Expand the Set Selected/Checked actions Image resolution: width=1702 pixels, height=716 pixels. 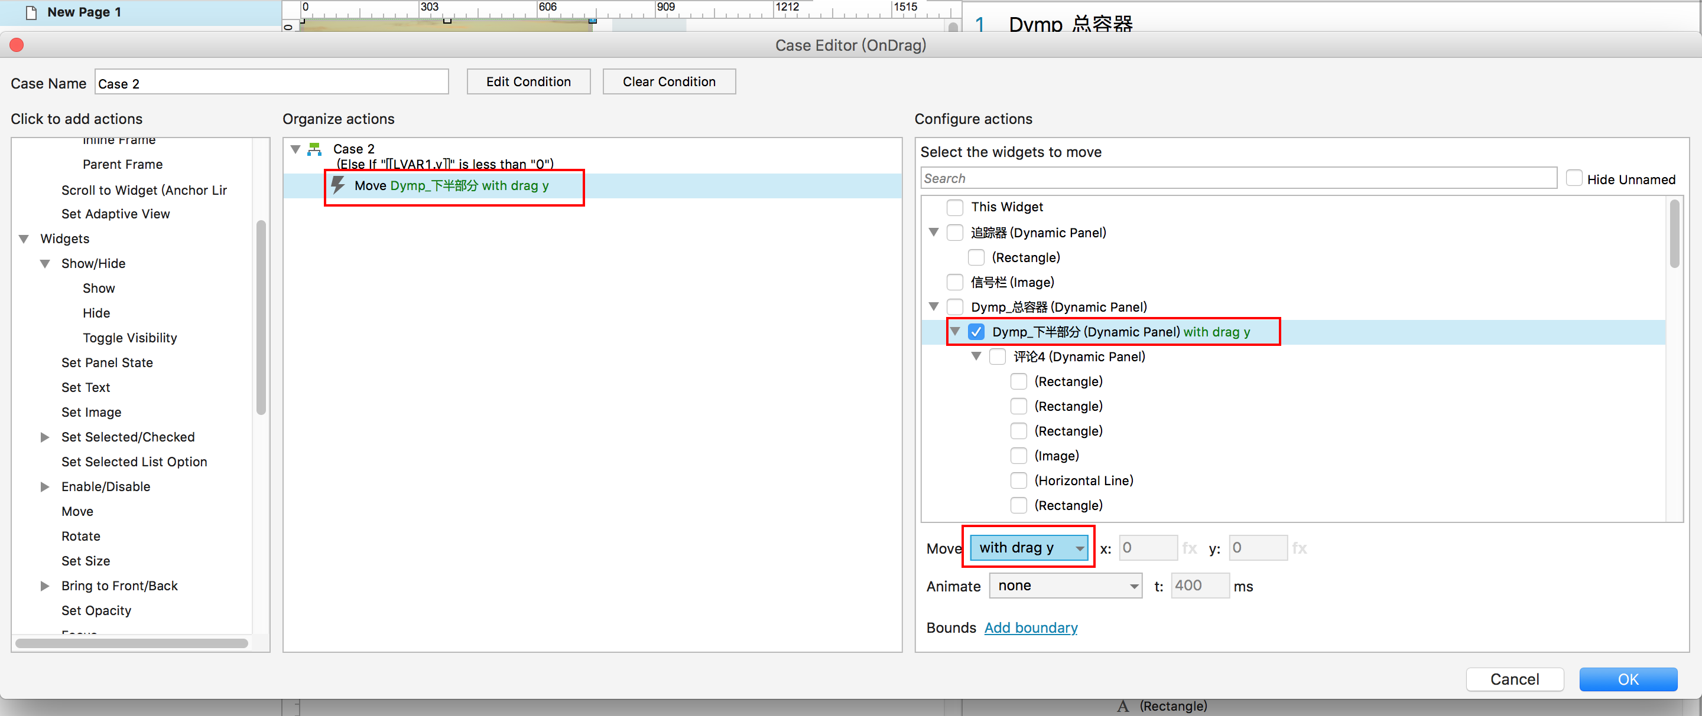click(45, 437)
